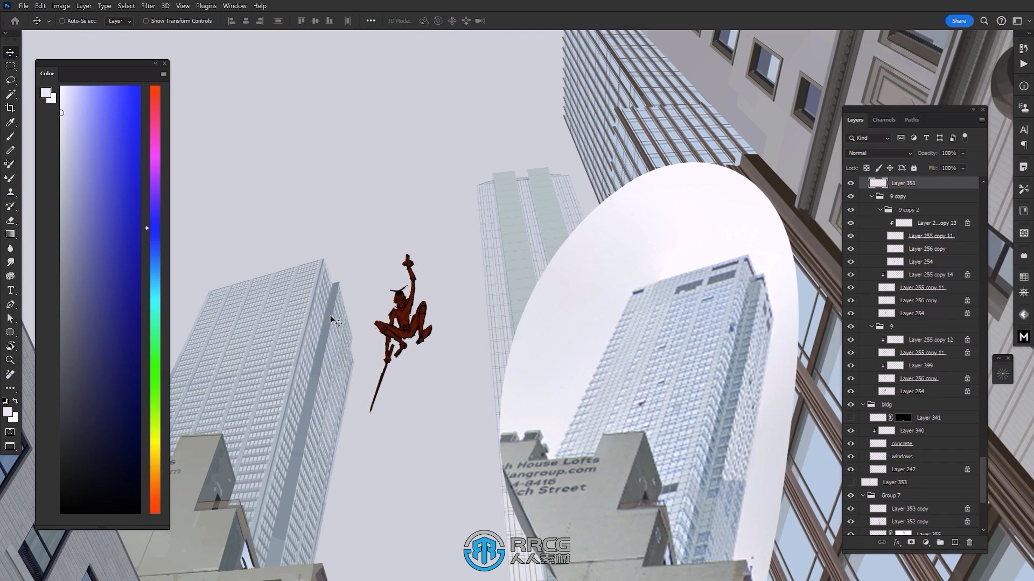Click the hue slider strip in Color panel
The image size is (1034, 581).
tap(155, 299)
